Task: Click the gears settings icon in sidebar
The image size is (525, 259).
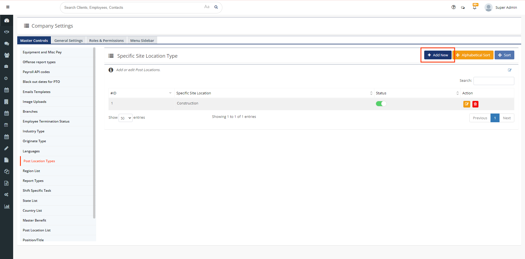Action: 7,195
